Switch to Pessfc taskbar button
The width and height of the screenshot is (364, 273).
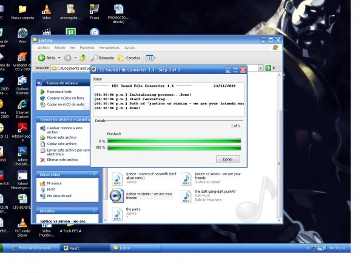pos(85,248)
